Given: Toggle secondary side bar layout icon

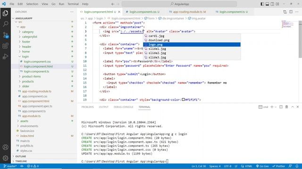Looking at the screenshot, I should click(x=272, y=4).
